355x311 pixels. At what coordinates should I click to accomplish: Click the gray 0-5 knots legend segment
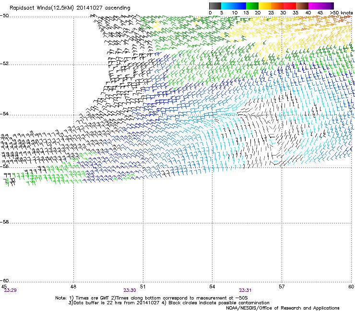(215, 6)
